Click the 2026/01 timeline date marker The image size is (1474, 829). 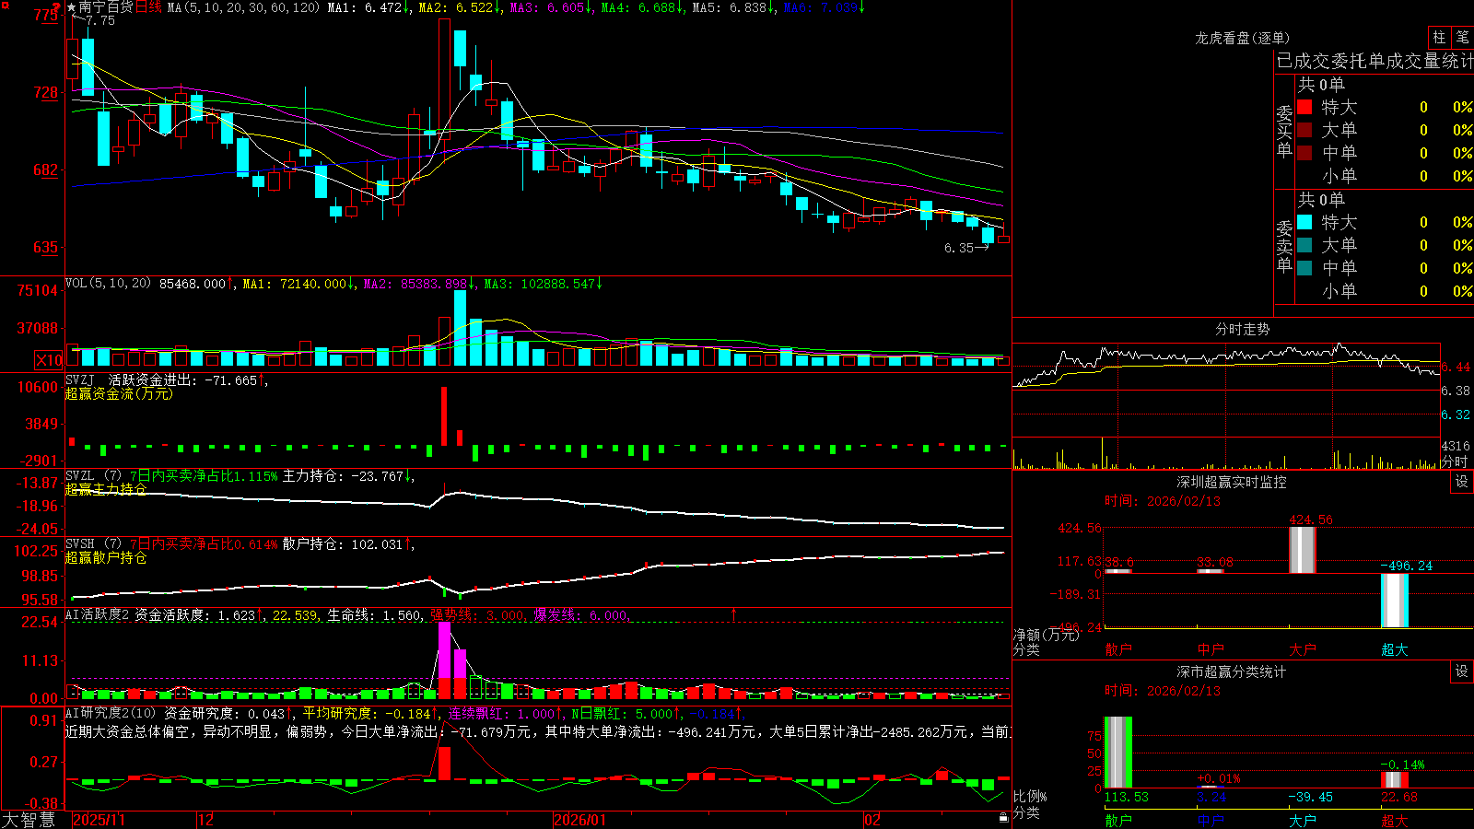579,820
